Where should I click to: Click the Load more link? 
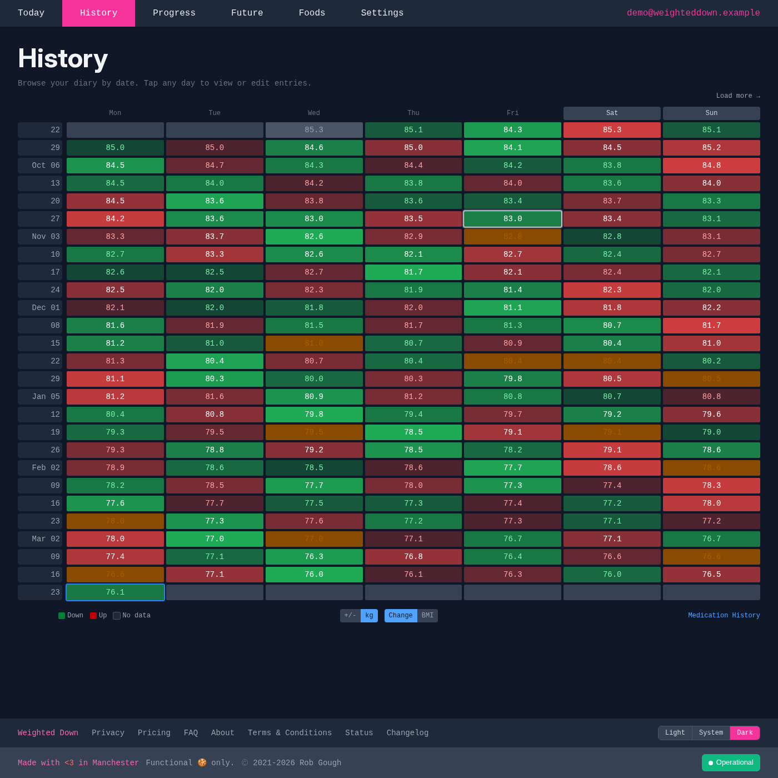pos(737,96)
